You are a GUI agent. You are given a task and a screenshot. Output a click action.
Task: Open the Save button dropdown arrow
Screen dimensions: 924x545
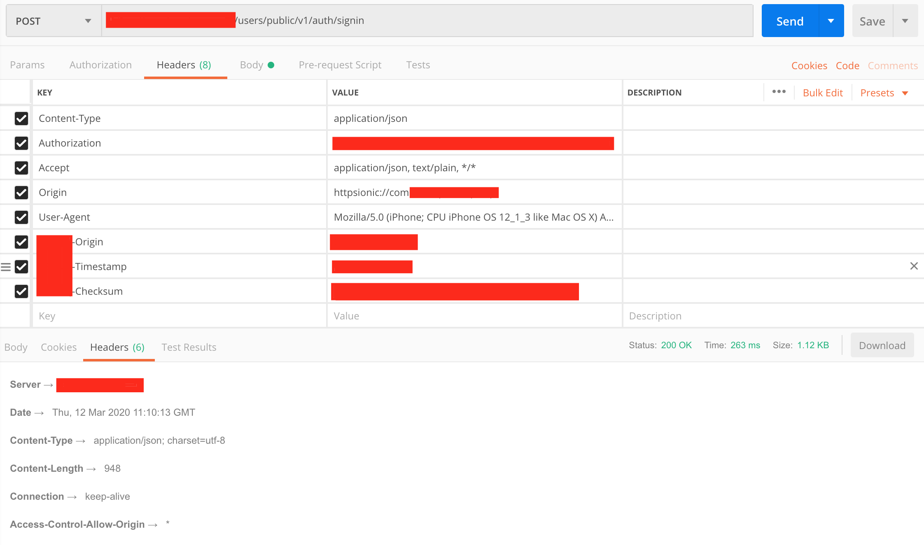pyautogui.click(x=905, y=20)
